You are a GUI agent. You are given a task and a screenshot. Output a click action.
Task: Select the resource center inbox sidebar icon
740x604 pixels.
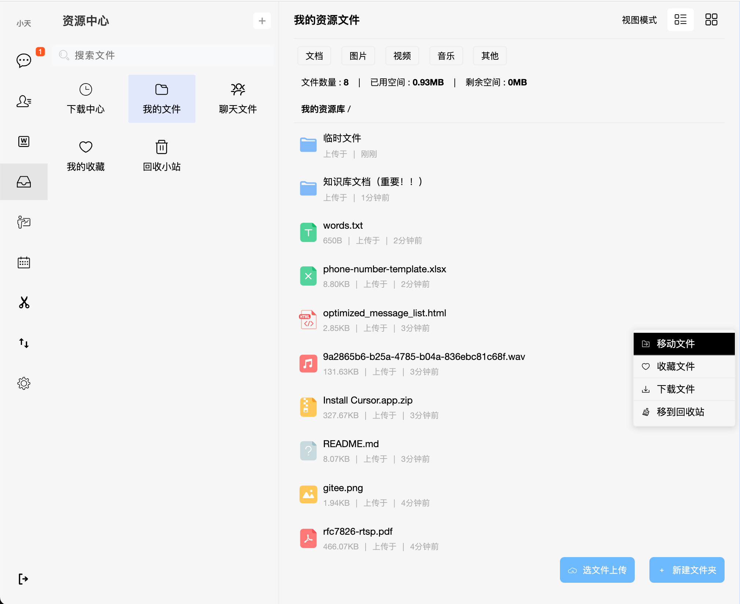pos(24,182)
